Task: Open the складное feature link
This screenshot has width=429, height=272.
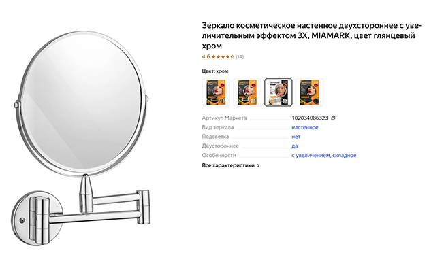Action: point(344,156)
